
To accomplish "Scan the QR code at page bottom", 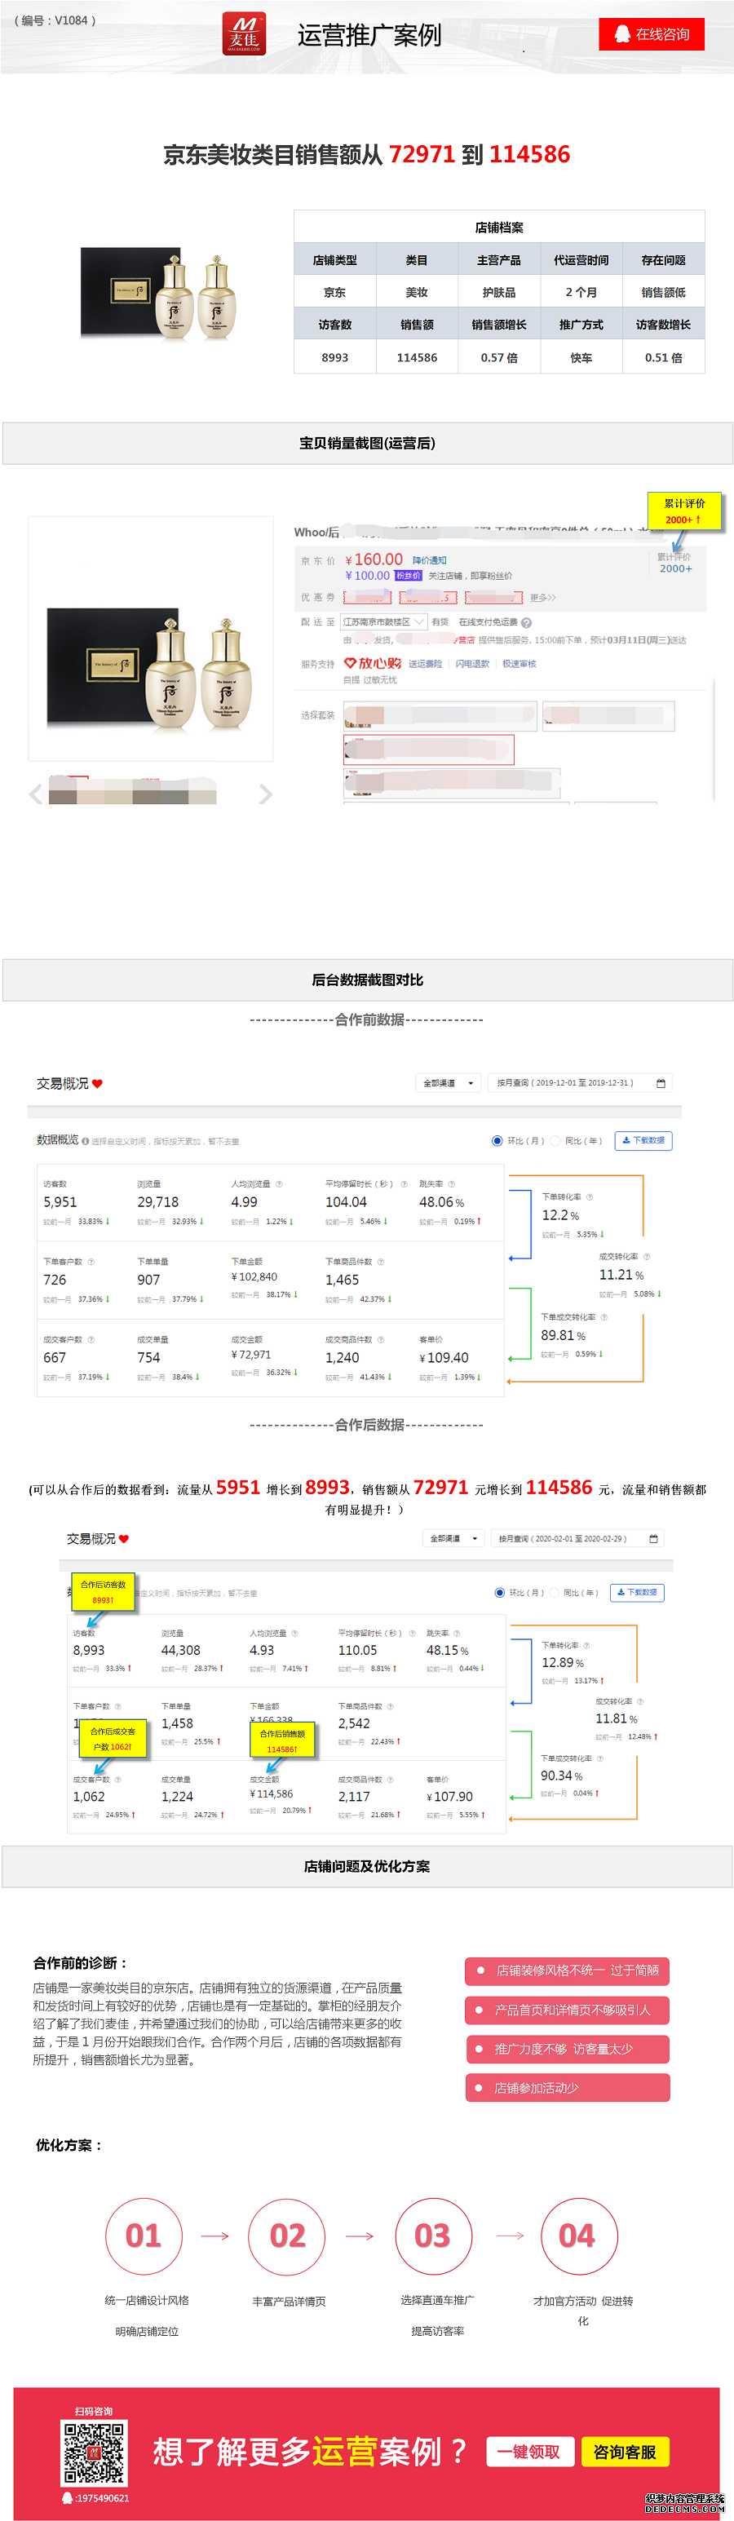I will click(x=94, y=2452).
